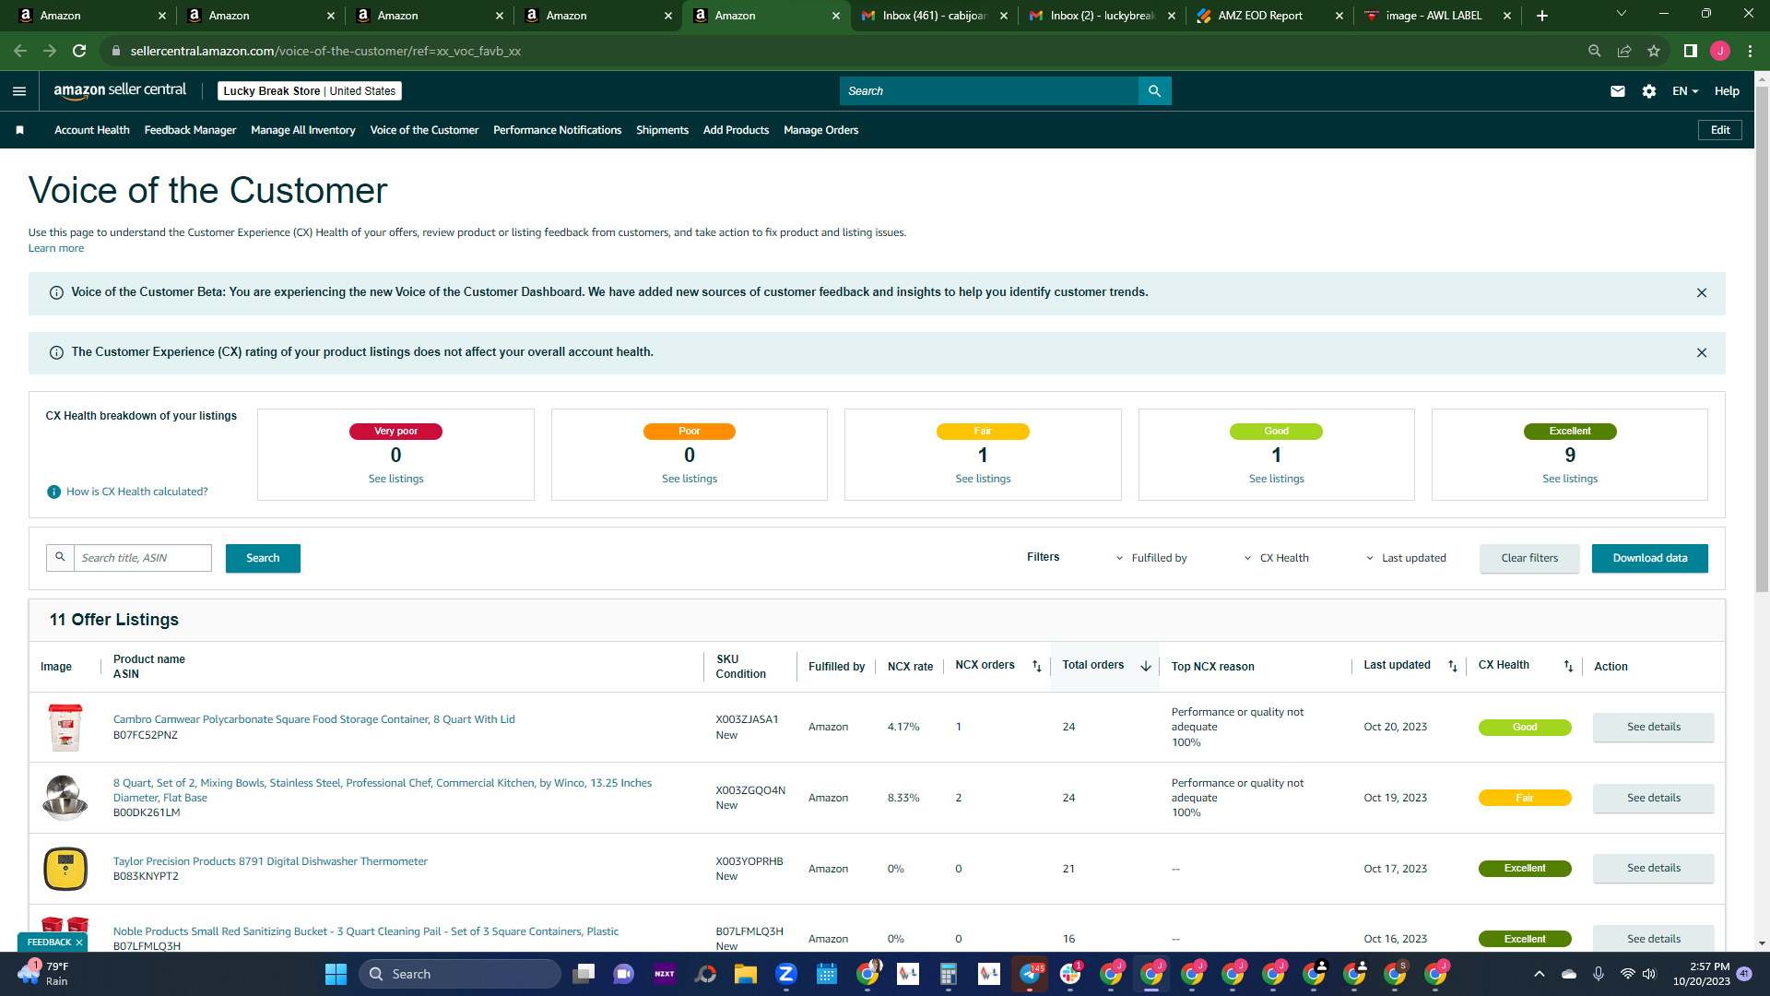
Task: Open Chrome three-dot menu
Action: (1750, 51)
